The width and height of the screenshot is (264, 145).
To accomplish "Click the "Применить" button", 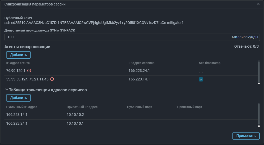I will (246, 136).
